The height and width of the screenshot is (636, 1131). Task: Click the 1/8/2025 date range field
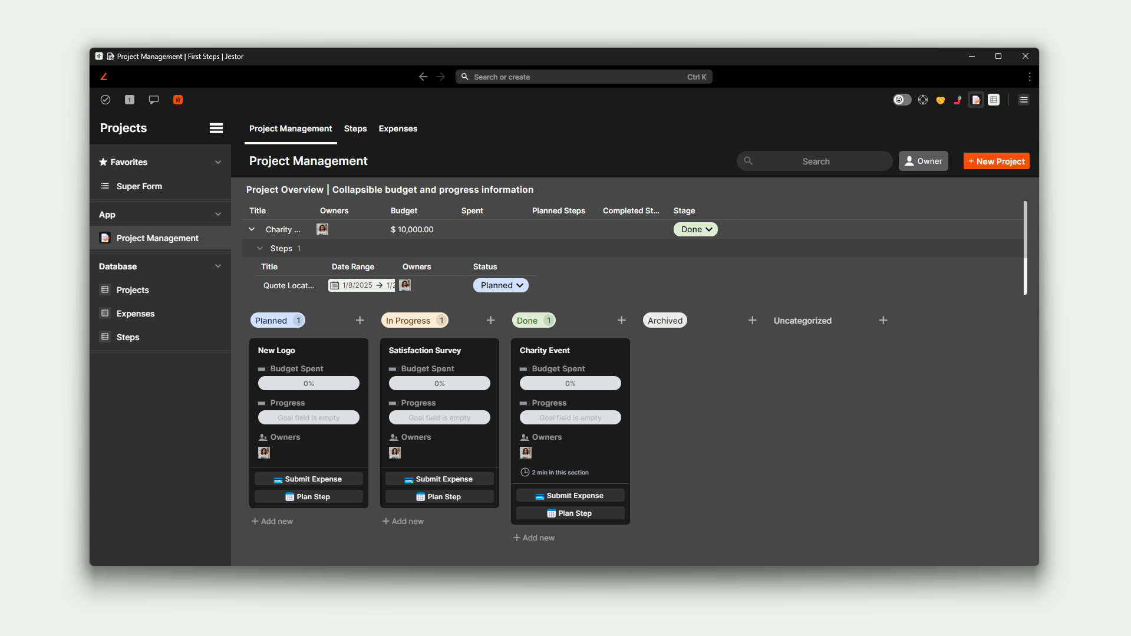coord(361,285)
